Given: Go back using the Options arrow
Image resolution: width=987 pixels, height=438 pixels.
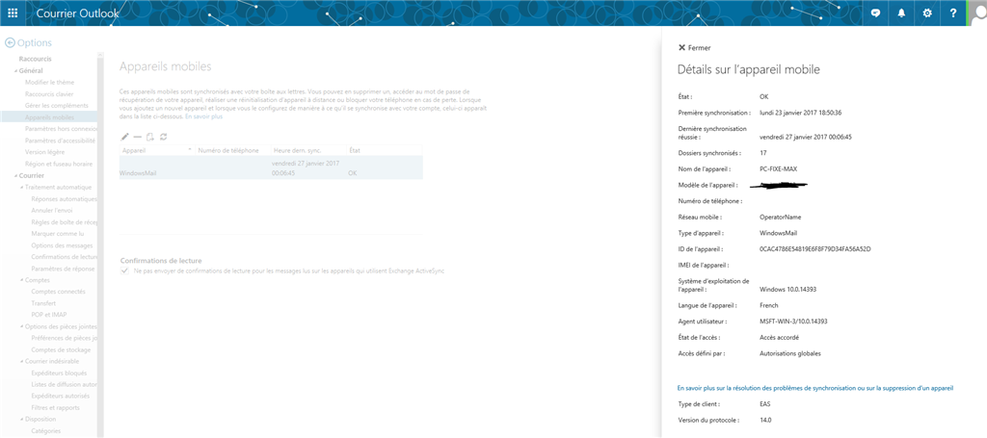Looking at the screenshot, I should click(10, 42).
